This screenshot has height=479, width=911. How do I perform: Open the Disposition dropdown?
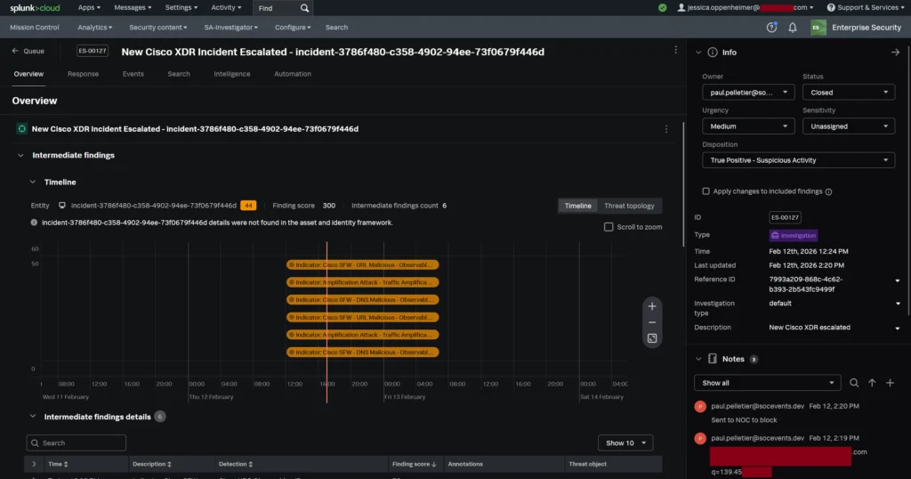pos(798,160)
